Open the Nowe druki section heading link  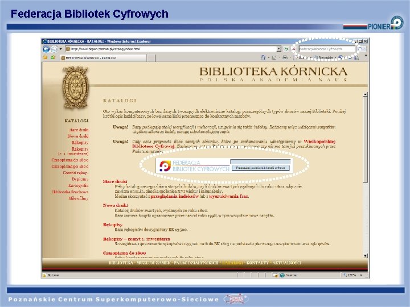[x=115, y=205]
